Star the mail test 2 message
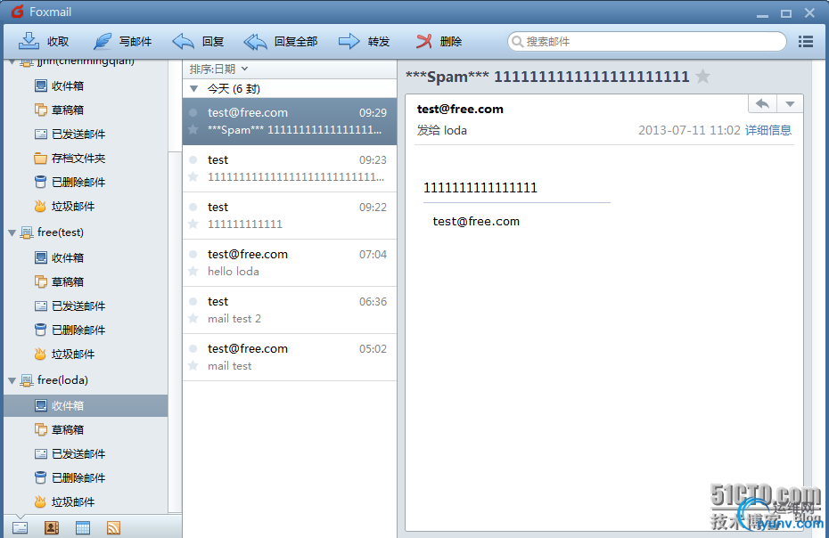The image size is (829, 538). (193, 318)
